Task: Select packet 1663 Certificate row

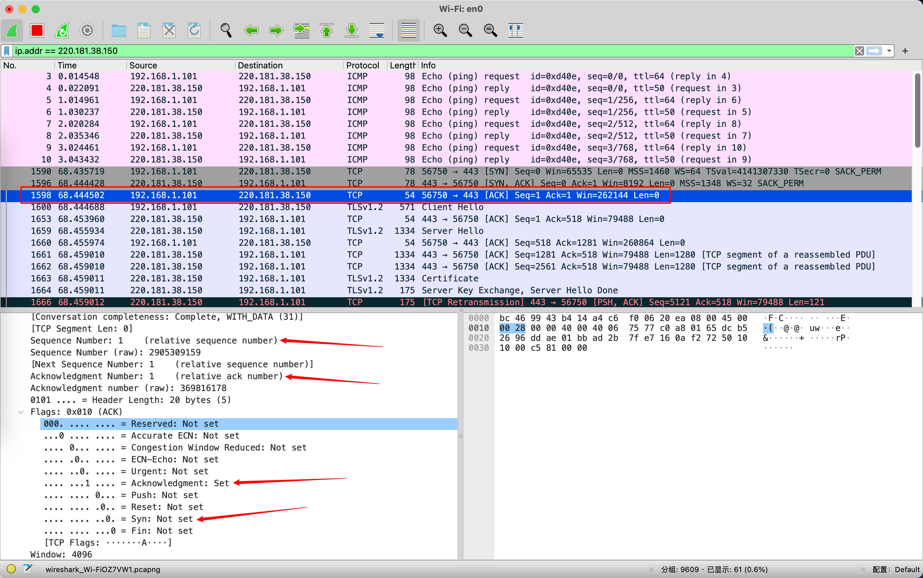Action: click(456, 279)
